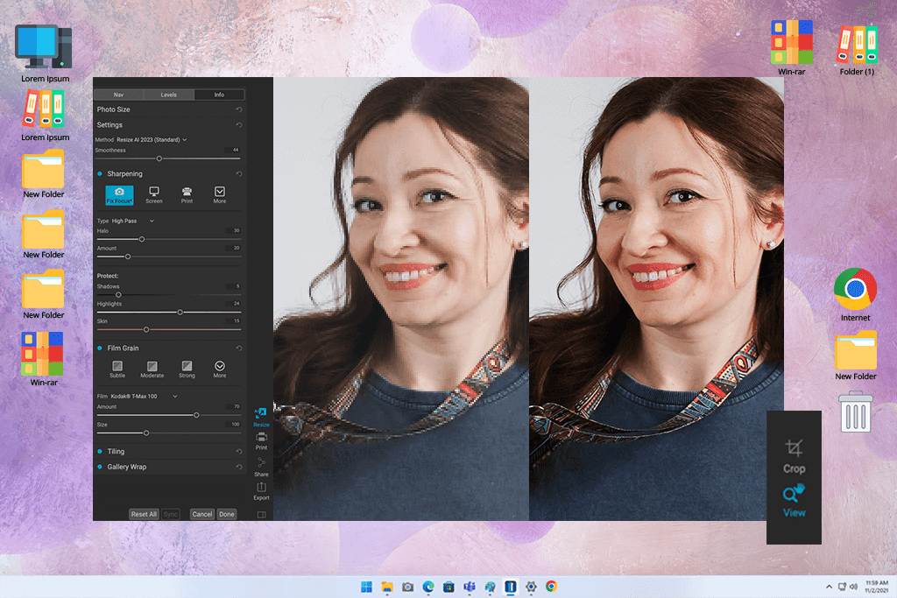Click the Share icon in sidebar
The width and height of the screenshot is (897, 598).
pyautogui.click(x=261, y=463)
